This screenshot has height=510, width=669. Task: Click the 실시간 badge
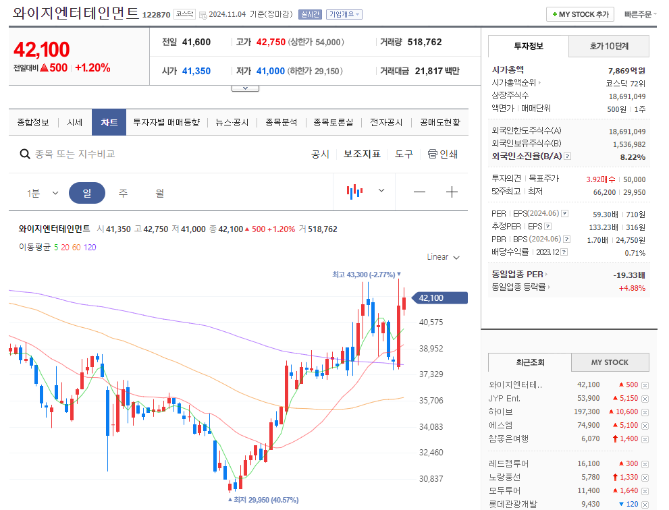coord(310,14)
